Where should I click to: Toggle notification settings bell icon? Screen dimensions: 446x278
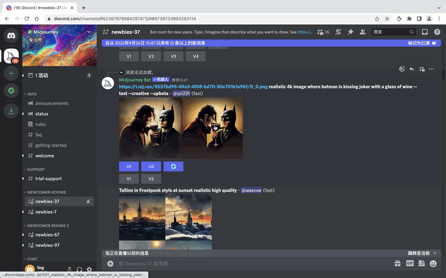(338, 32)
